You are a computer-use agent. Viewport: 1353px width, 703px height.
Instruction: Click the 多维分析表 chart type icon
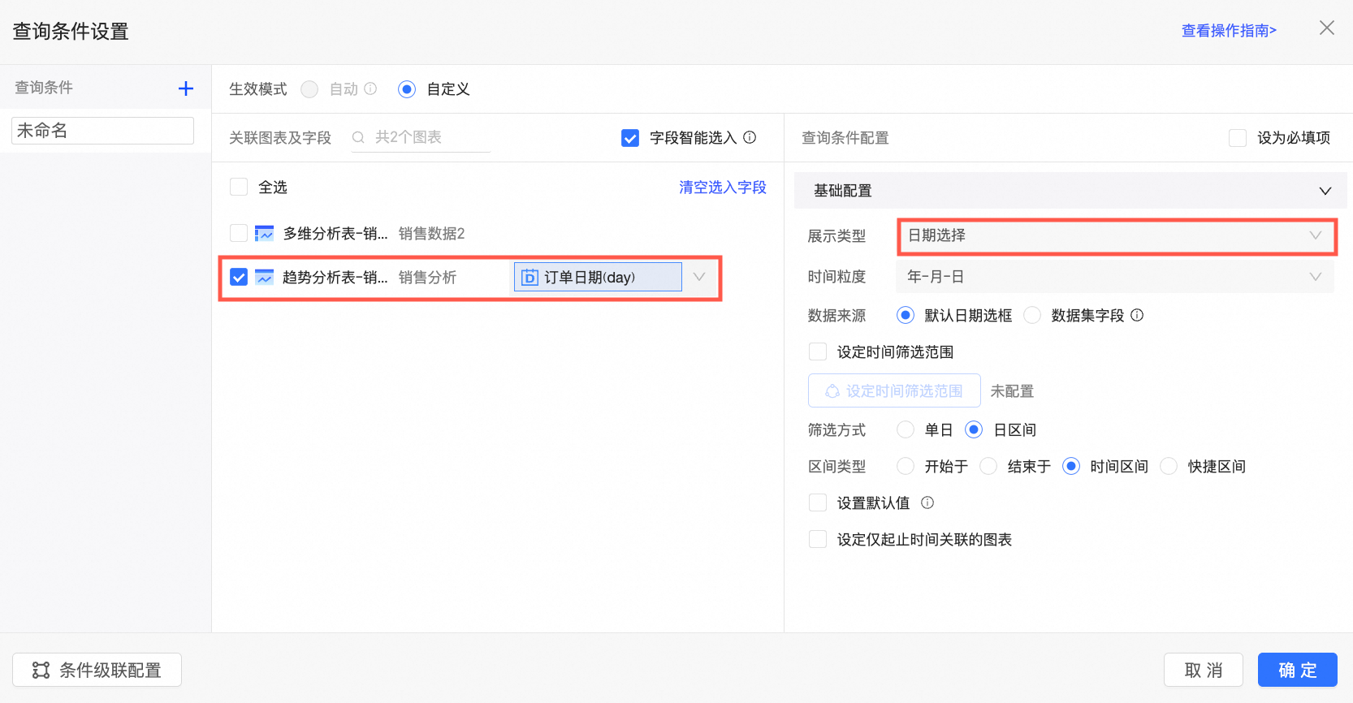pyautogui.click(x=265, y=234)
